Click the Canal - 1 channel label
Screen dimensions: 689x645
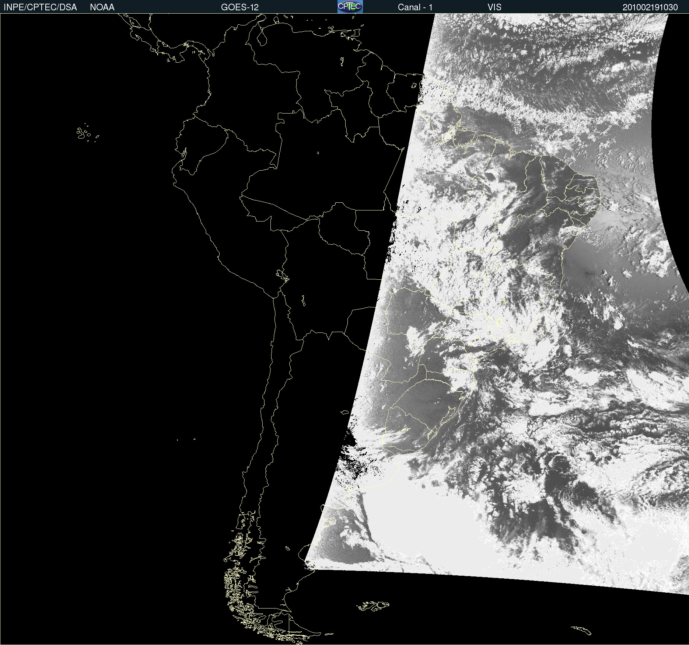pyautogui.click(x=415, y=7)
